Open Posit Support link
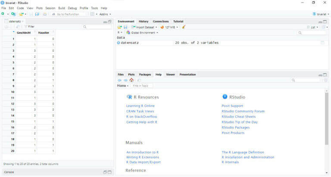This screenshot has width=331, height=177. pos(232,106)
